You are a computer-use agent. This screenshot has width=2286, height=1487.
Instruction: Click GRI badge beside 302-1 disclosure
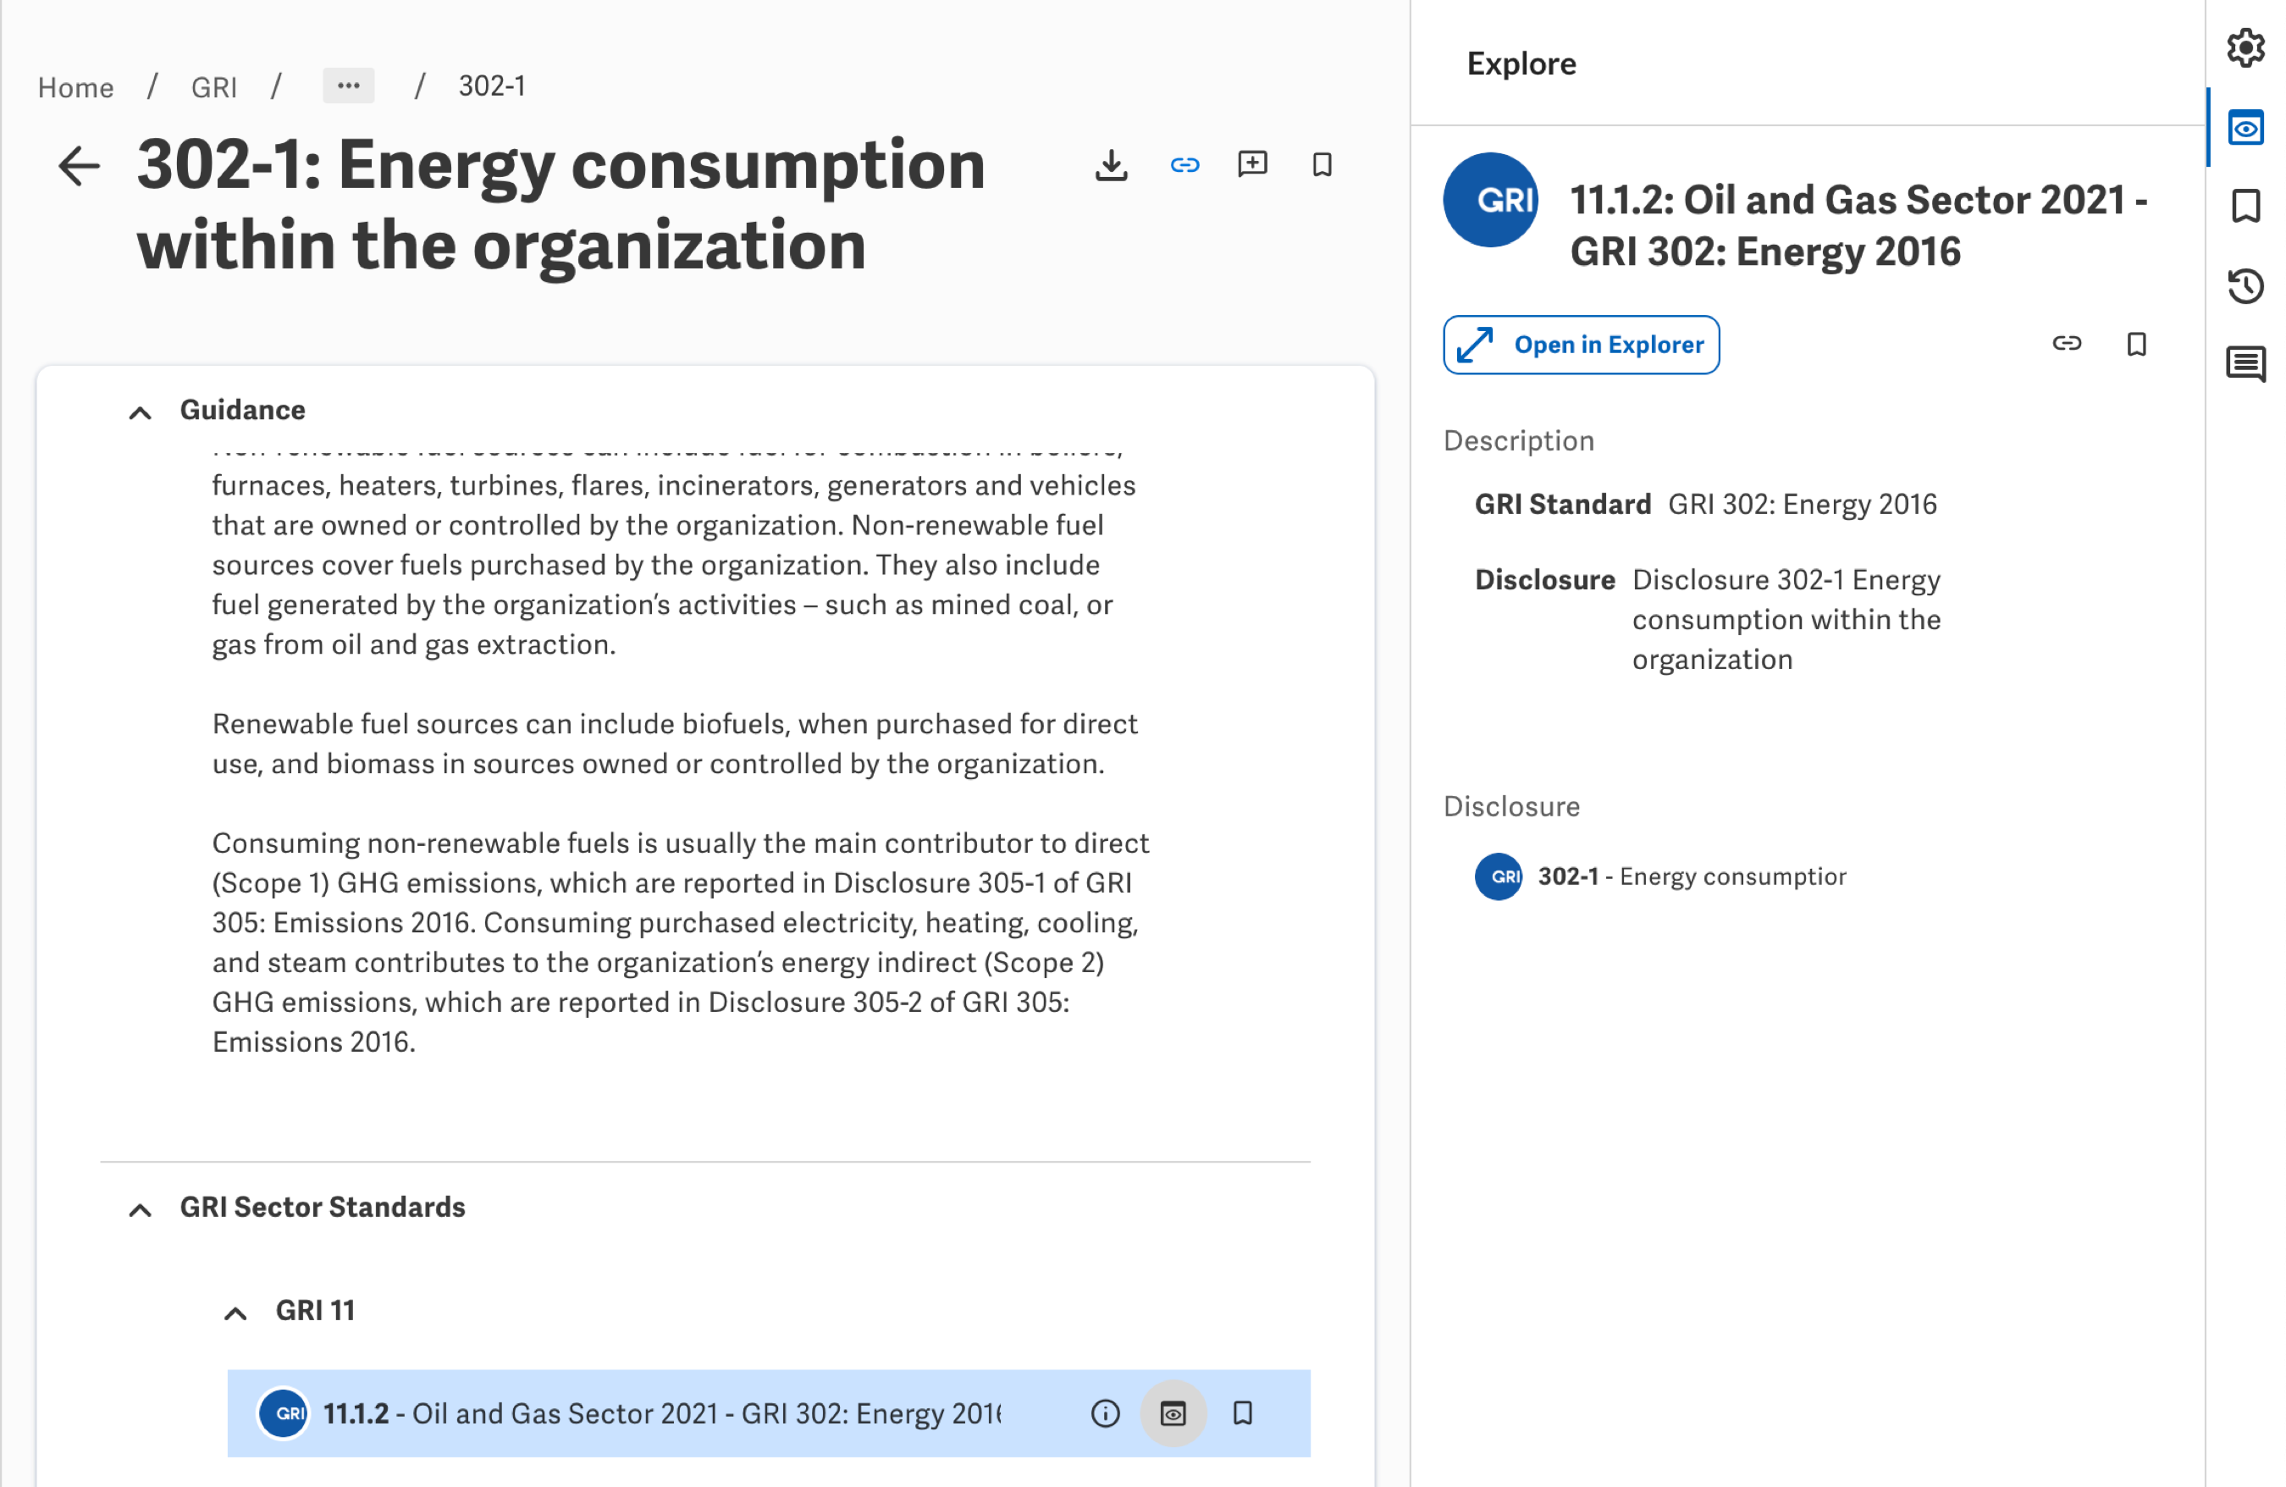click(x=1499, y=876)
